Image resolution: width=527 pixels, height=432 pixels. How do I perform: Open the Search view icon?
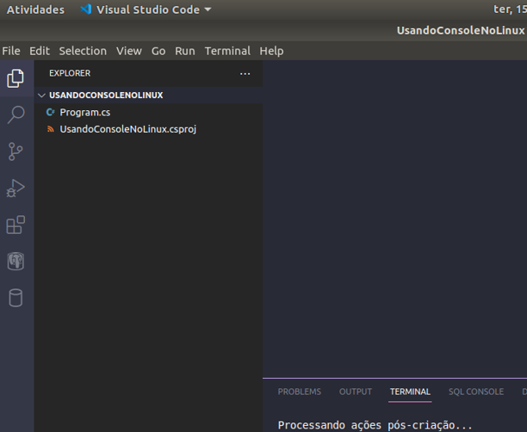[15, 114]
